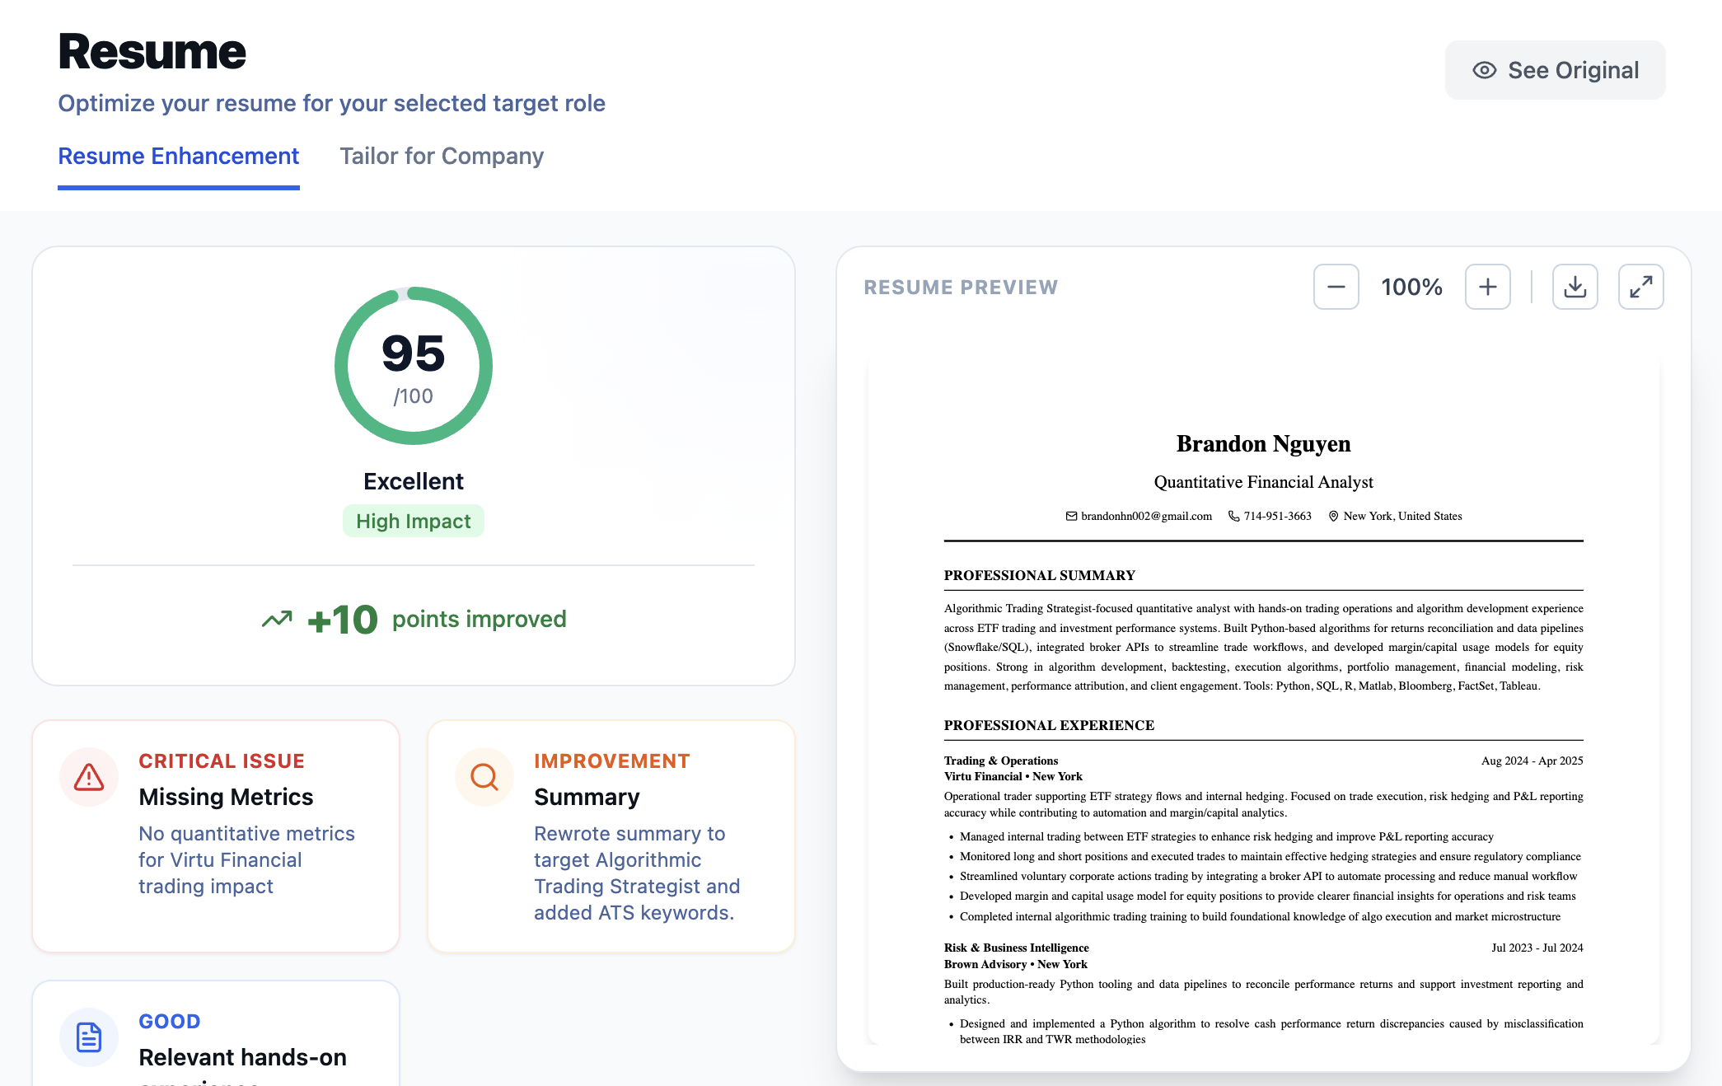Download the resume with download icon
Viewport: 1722px width, 1086px height.
1575,287
